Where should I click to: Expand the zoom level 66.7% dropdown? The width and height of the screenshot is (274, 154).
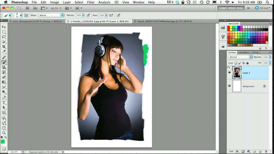coord(56,8)
